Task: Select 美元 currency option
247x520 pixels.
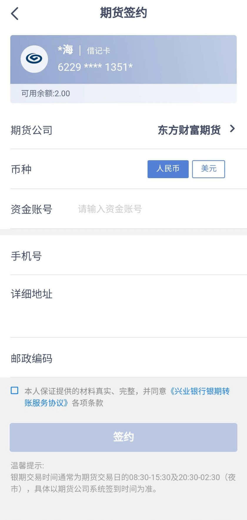Action: [208, 169]
